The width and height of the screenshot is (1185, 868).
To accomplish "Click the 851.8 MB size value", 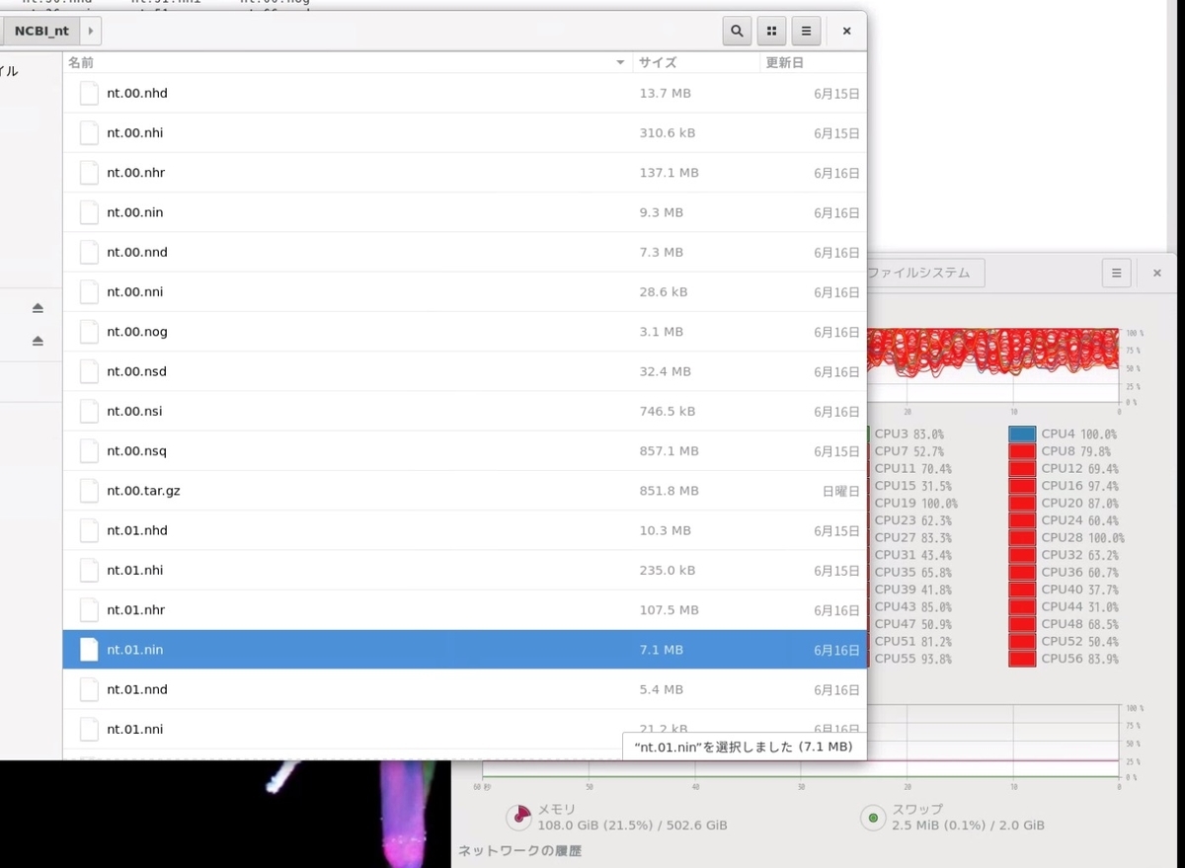I will click(x=669, y=491).
